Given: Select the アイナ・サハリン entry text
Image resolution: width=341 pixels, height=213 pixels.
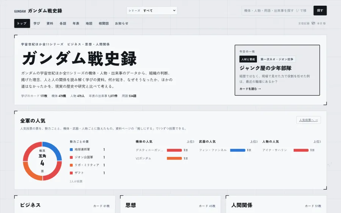Looking at the screenshot, I should (274, 150).
